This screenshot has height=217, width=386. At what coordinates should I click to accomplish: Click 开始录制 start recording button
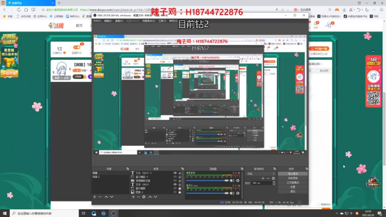pyautogui.click(x=293, y=178)
